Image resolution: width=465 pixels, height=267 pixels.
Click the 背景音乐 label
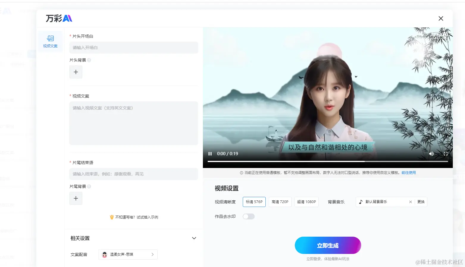(336, 202)
